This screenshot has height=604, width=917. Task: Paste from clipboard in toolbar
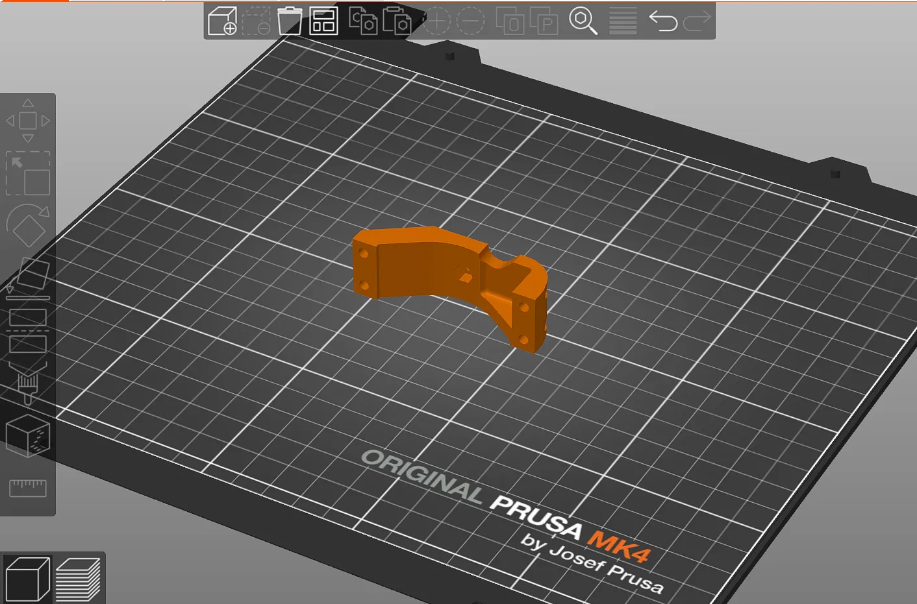coord(397,21)
